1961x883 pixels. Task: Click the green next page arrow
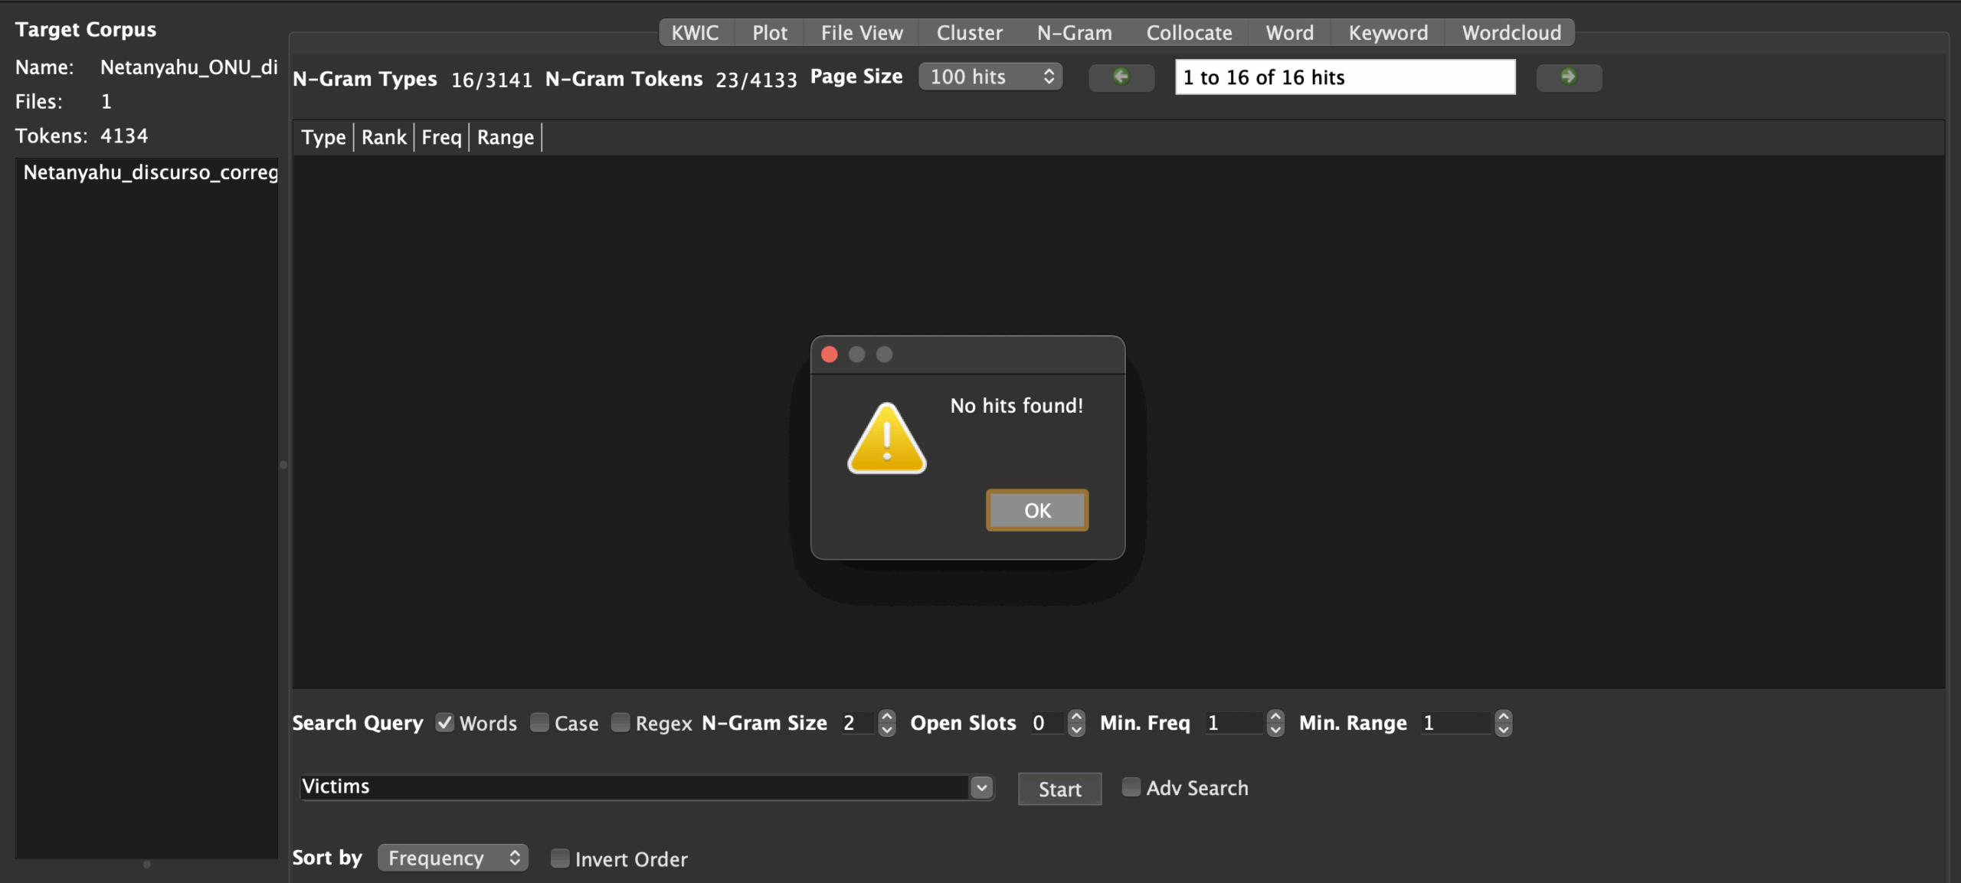(x=1568, y=77)
